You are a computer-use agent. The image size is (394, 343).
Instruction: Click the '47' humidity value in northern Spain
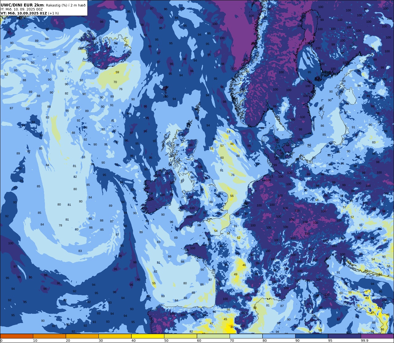pyautogui.click(x=211, y=324)
